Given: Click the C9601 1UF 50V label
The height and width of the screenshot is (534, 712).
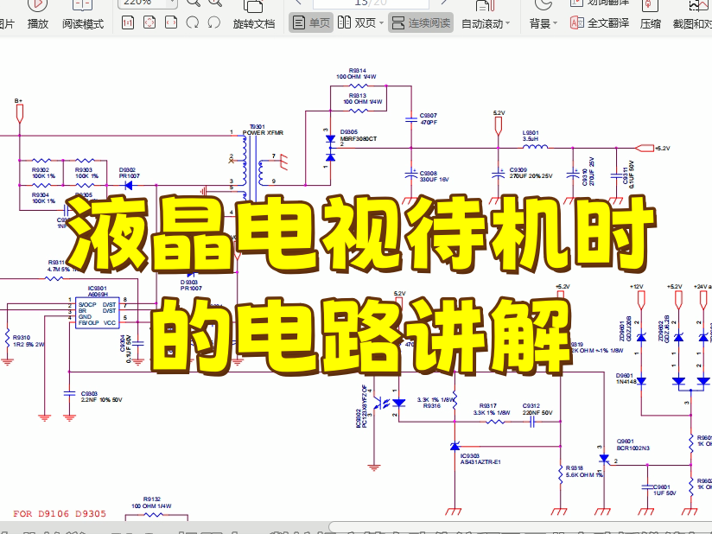Looking at the screenshot, I should (664, 489).
